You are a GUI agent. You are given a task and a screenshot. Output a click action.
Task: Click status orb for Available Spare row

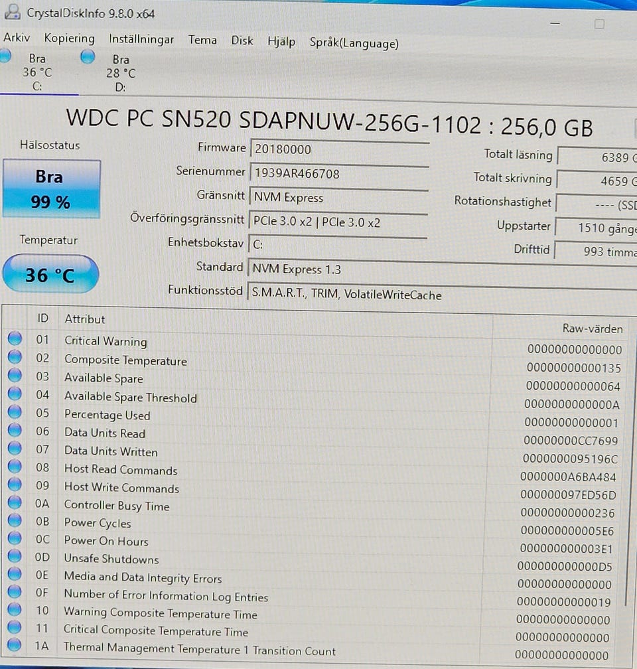15,375
